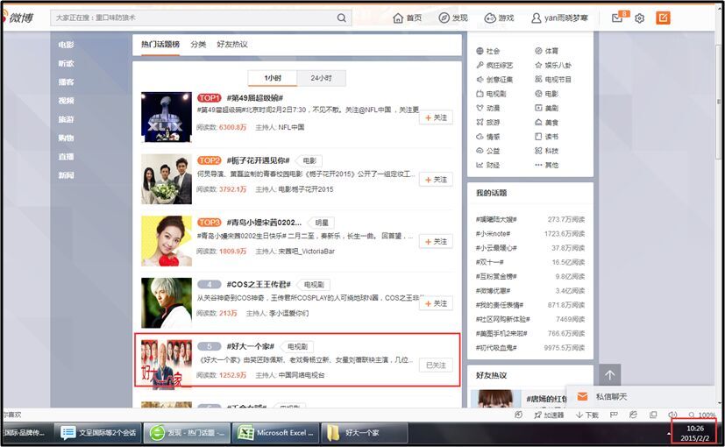Open the #第49届超级碗# topic title
Screen dimensions: 725x447
255,98
